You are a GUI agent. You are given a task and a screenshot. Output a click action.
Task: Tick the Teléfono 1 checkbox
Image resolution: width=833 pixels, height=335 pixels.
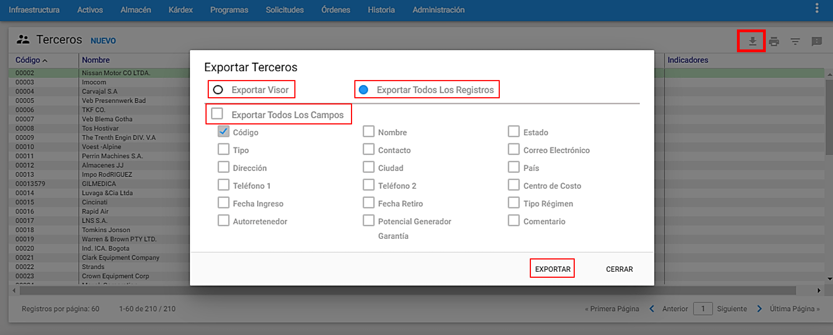(x=223, y=185)
